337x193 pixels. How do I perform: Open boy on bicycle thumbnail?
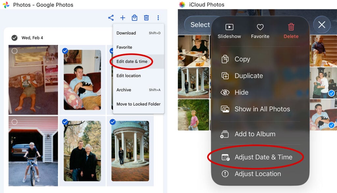pyautogui.click(x=33, y=151)
